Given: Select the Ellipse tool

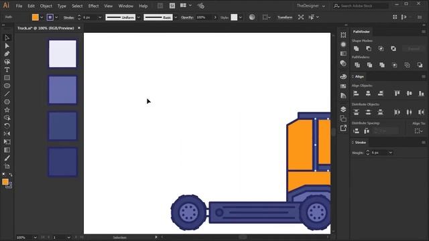Looking at the screenshot, I should pyautogui.click(x=7, y=86).
